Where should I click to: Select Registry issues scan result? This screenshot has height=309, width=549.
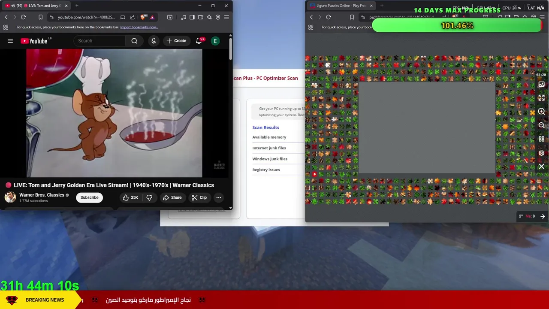pos(266,170)
